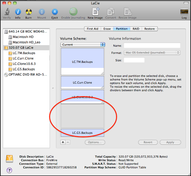The height and width of the screenshot is (176, 191).
Task: Select the OPTIARC DVD RW drive
Action: point(26,75)
